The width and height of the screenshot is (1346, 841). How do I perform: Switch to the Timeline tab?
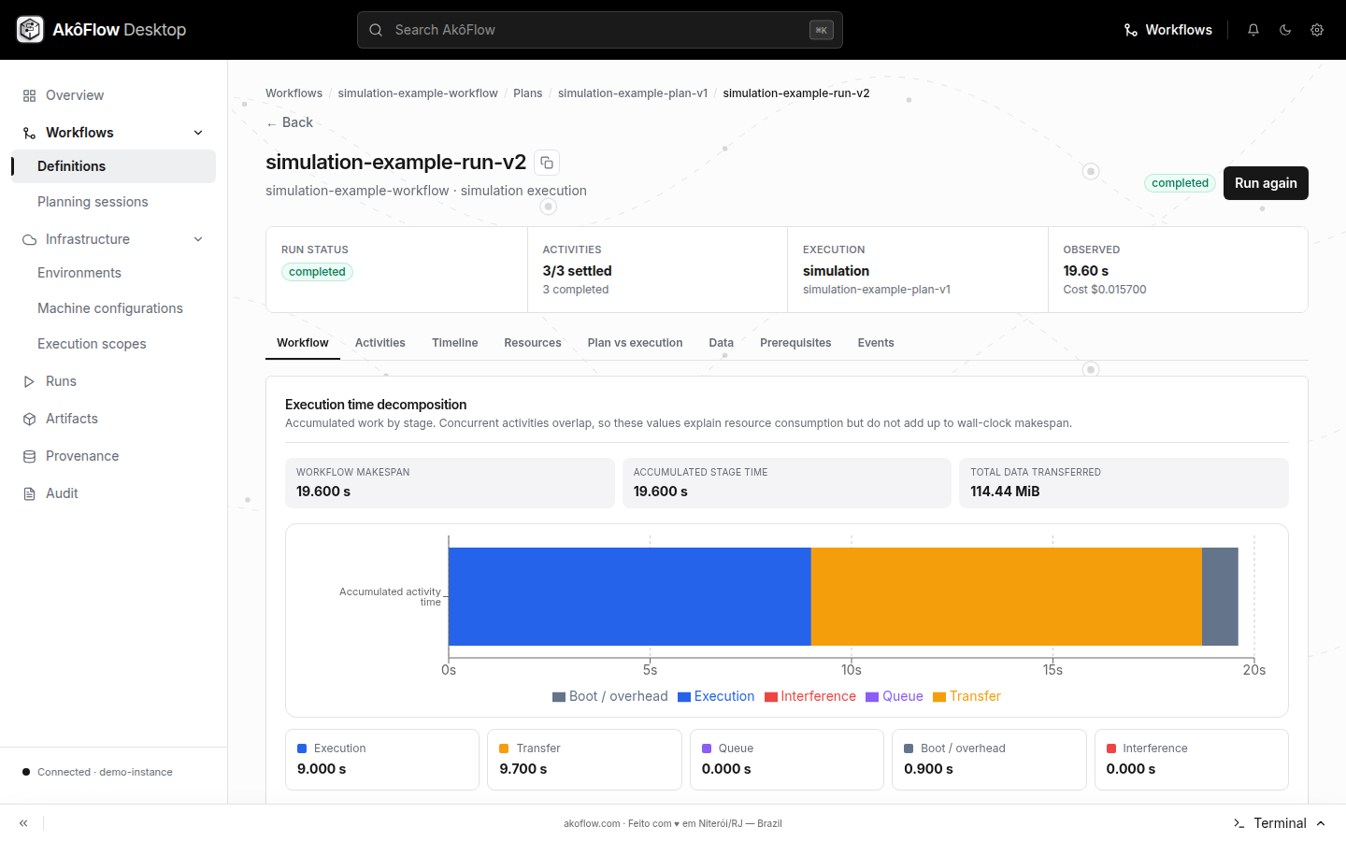pyautogui.click(x=455, y=343)
